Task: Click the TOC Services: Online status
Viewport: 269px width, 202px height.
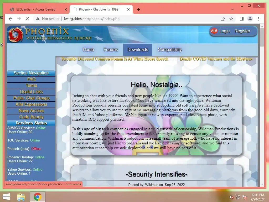Action: click(23, 140)
